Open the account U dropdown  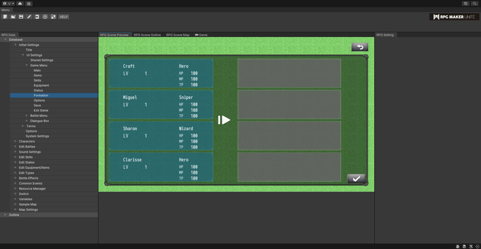coord(9,3)
